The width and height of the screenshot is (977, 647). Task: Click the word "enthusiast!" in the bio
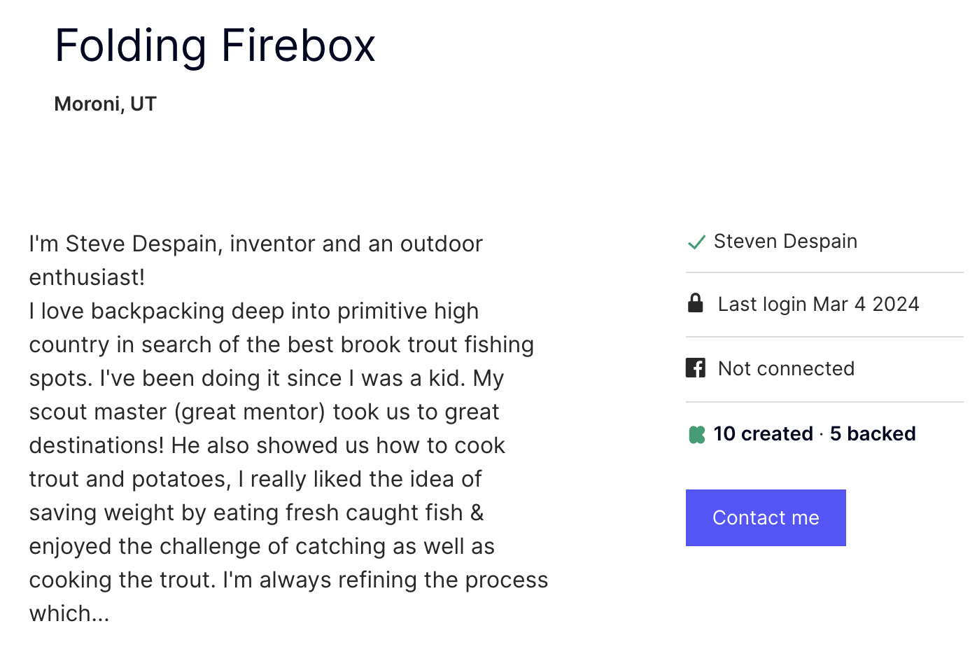tap(87, 278)
